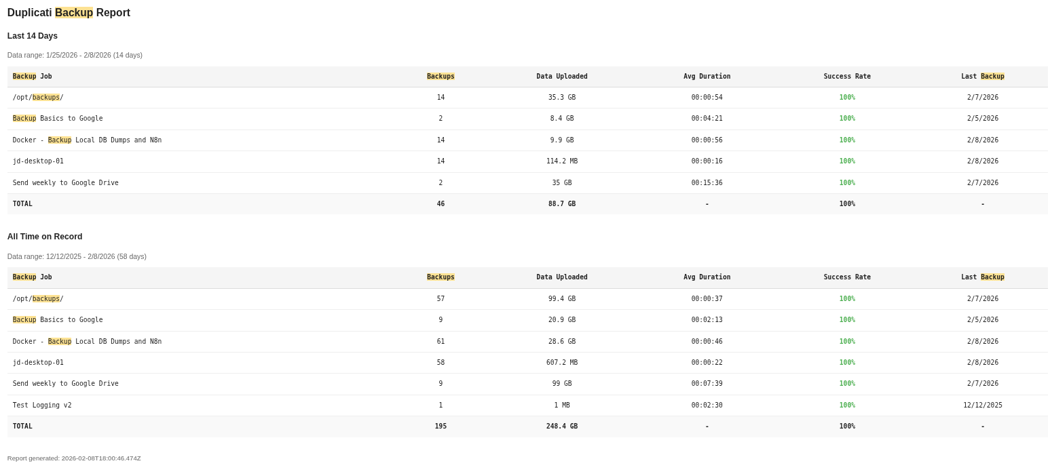Image resolution: width=1050 pixels, height=476 pixels.
Task: Click the Docker Backup Local DB Dumps row
Action: (x=87, y=140)
